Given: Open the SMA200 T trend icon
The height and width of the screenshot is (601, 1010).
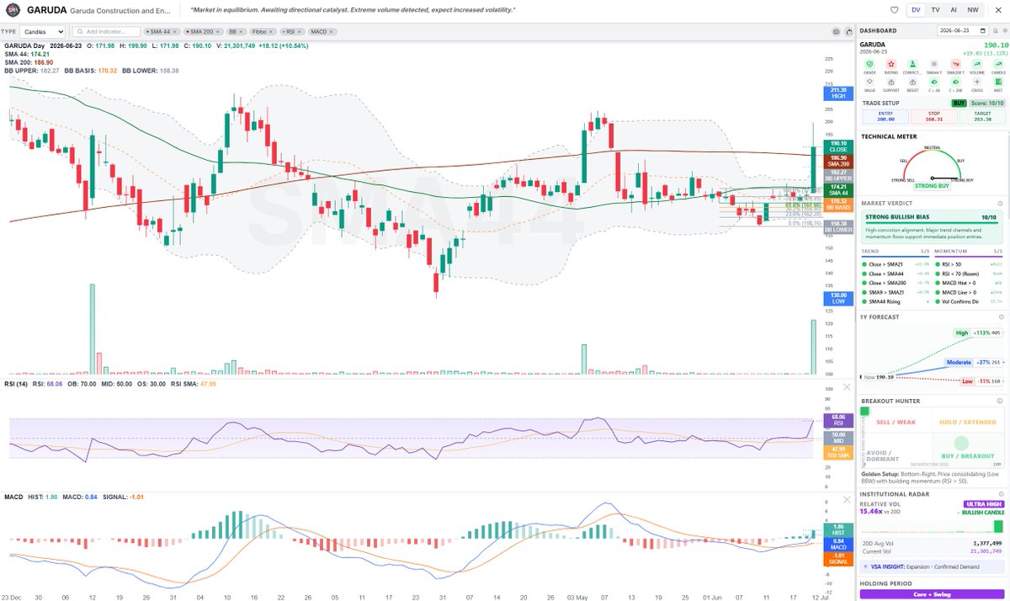Looking at the screenshot, I should coord(955,64).
